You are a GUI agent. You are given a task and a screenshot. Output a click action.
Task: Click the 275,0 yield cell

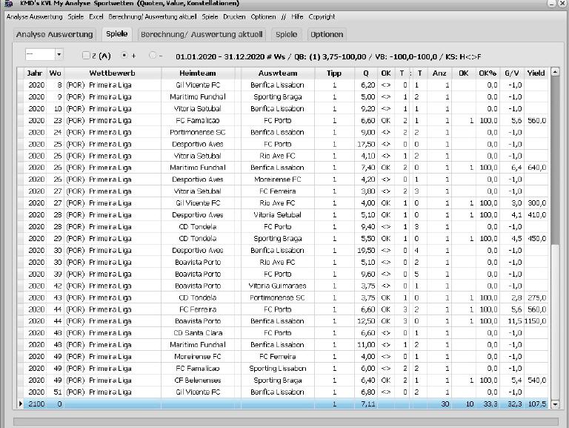(x=536, y=297)
